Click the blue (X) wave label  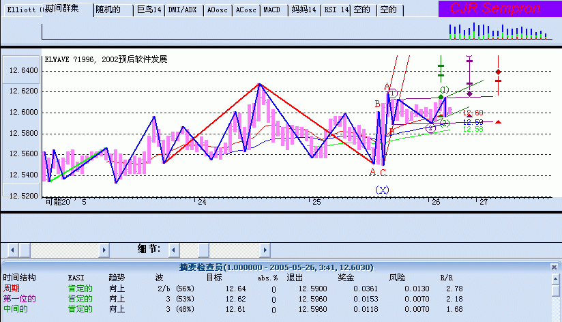point(382,190)
